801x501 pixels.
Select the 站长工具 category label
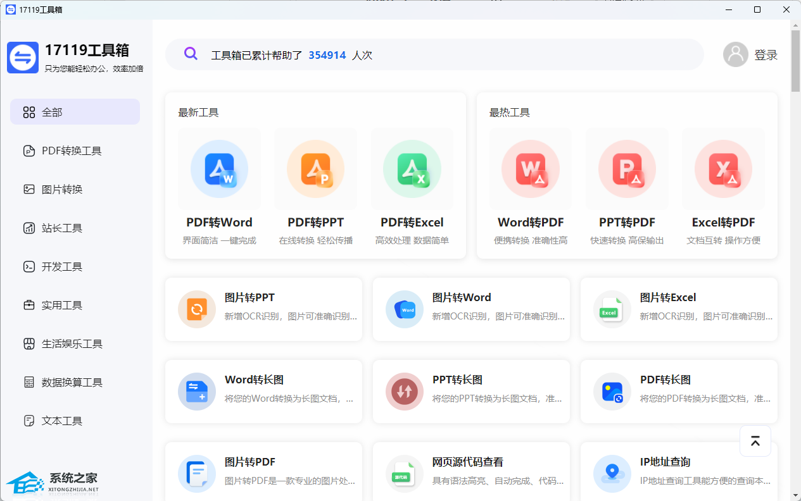click(x=62, y=228)
